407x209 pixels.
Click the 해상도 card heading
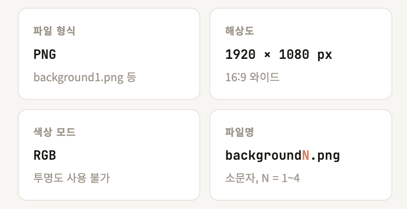[240, 31]
